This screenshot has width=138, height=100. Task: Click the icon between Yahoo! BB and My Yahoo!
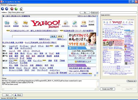[x=16, y=23]
